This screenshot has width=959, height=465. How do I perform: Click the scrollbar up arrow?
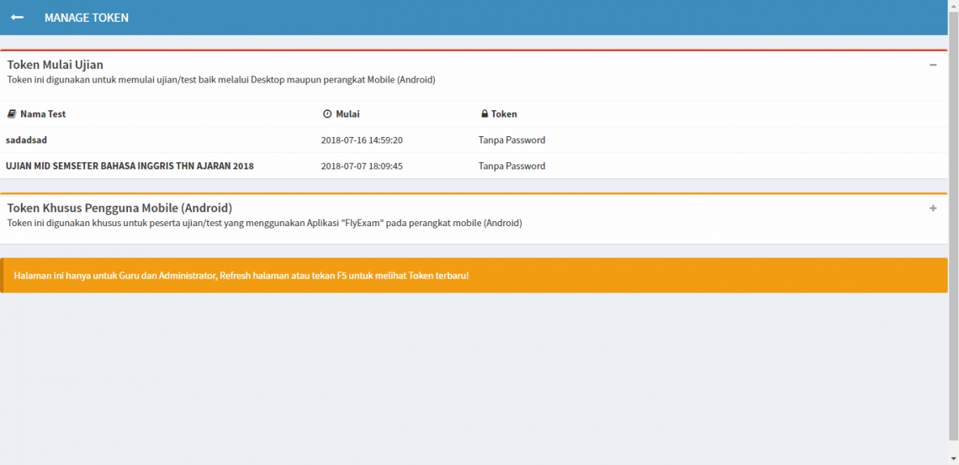[953, 5]
